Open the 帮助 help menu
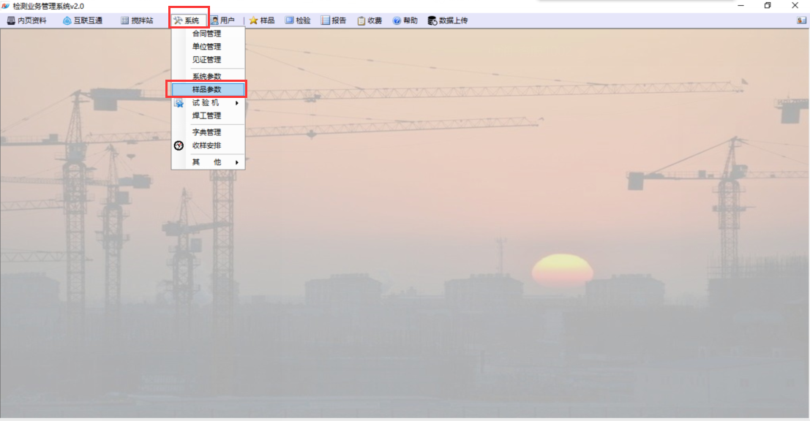810x421 pixels. (x=405, y=20)
